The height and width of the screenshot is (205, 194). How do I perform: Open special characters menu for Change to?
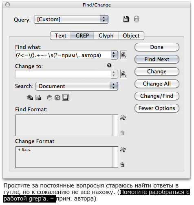[123, 74]
